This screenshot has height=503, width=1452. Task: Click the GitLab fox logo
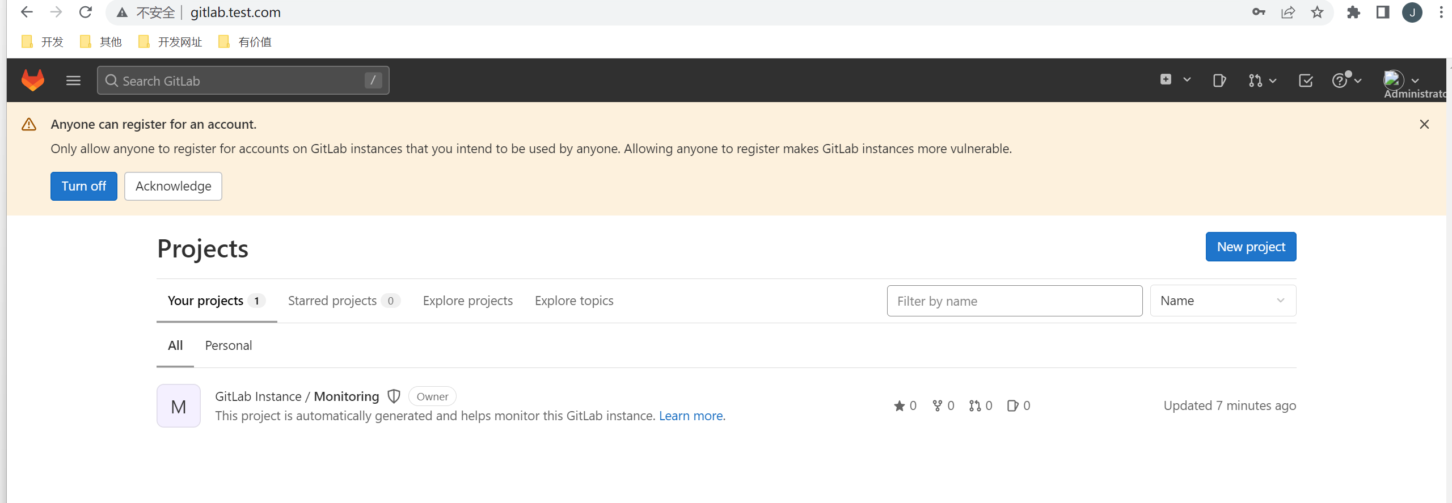pos(33,80)
